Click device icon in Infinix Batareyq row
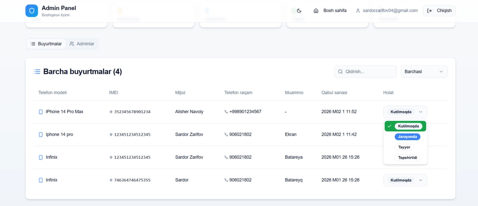The width and height of the screenshot is (478, 206). tap(41, 180)
